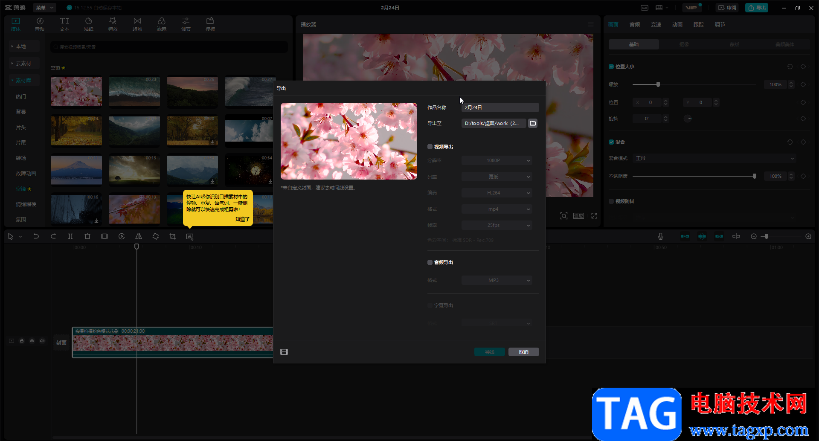
Task: Adjust the 缩放 scale slider handle
Action: (x=658, y=84)
